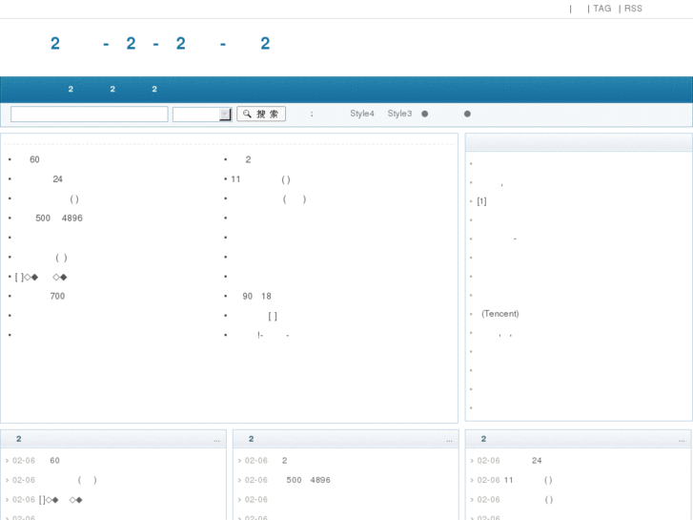The height and width of the screenshot is (520, 693).
Task: Open the (Tencent) sidebar link
Action: [499, 314]
